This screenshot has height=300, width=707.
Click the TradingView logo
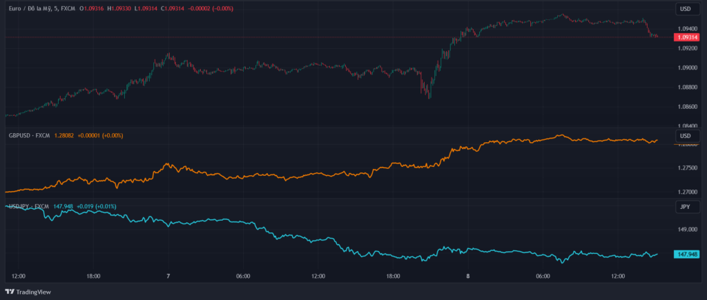point(29,292)
